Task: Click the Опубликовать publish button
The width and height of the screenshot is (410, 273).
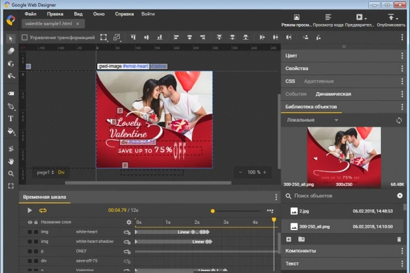Action: pyautogui.click(x=390, y=20)
